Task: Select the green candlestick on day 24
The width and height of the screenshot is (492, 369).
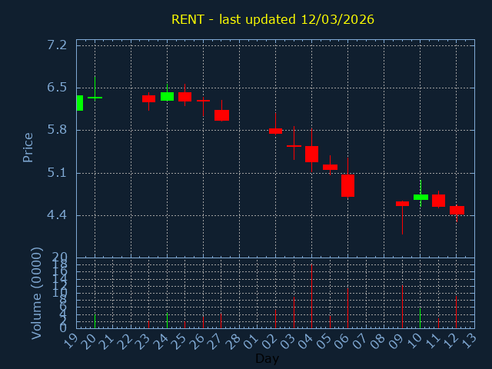Action: (x=167, y=97)
